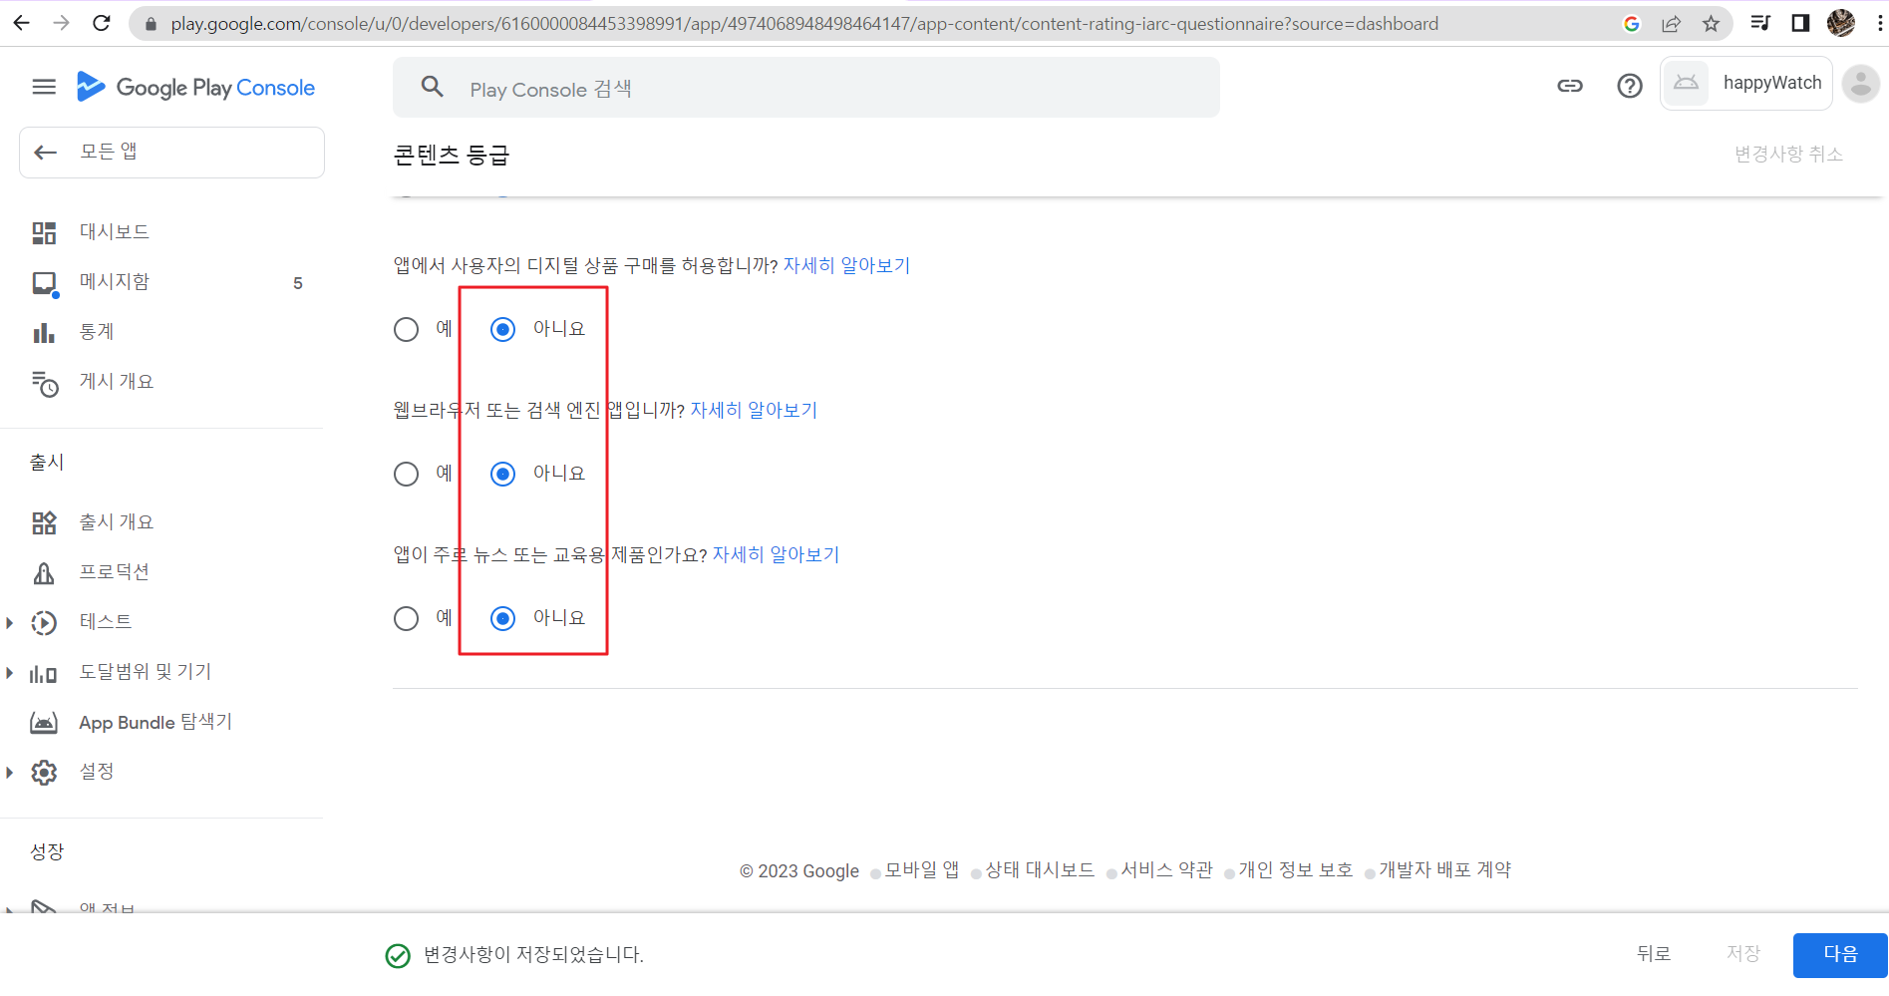Viewport: 1889px width, 996px height.
Task: Click the 변경사항 취소 link
Action: (x=1788, y=154)
